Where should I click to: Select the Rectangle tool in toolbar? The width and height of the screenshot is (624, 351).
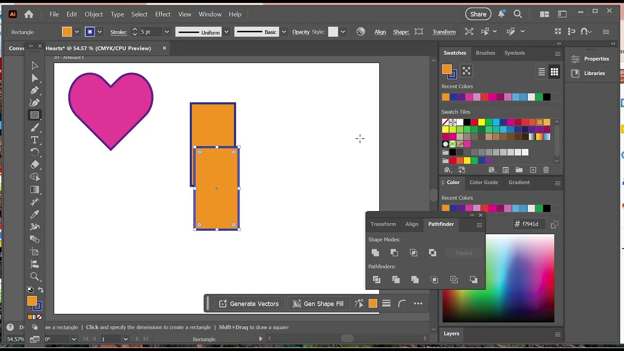35,115
